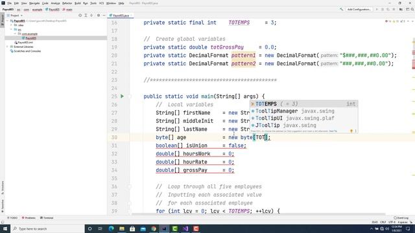Open Project panel settings gear
Image resolution: width=415 pixels, height=233 pixels.
[x=99, y=16]
